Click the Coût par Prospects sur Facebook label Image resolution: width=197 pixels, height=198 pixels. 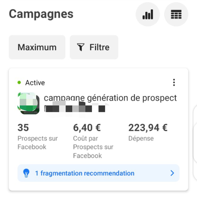[93, 147]
